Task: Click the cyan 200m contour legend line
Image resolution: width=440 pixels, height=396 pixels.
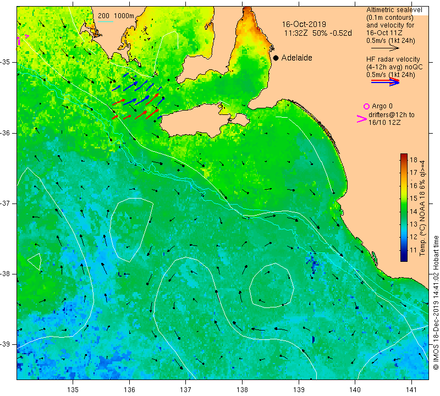Action: [106, 21]
